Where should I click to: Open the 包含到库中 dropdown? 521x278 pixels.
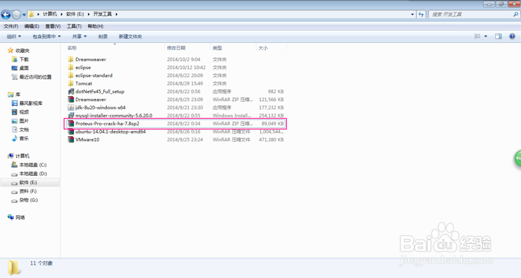click(x=46, y=36)
